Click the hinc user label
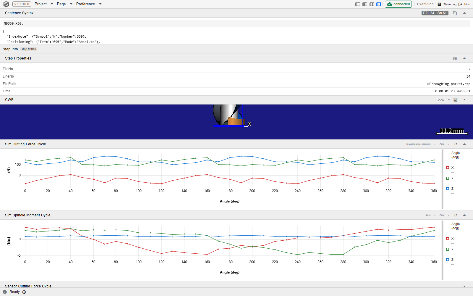Viewport: 473px width, 296px height. click(x=467, y=4)
